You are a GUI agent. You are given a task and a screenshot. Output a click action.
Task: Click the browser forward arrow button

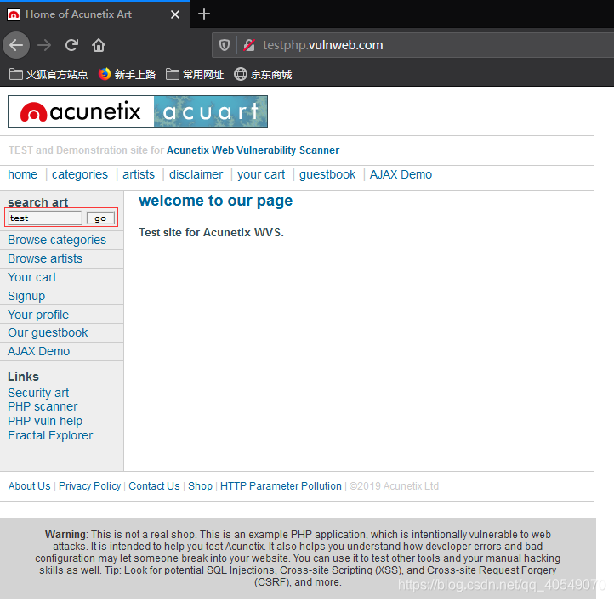44,45
